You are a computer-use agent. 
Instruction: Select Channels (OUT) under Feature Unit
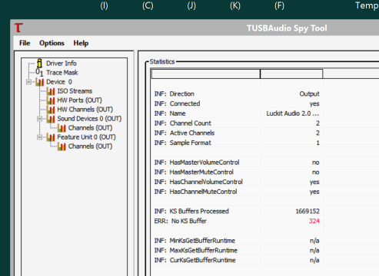point(90,146)
